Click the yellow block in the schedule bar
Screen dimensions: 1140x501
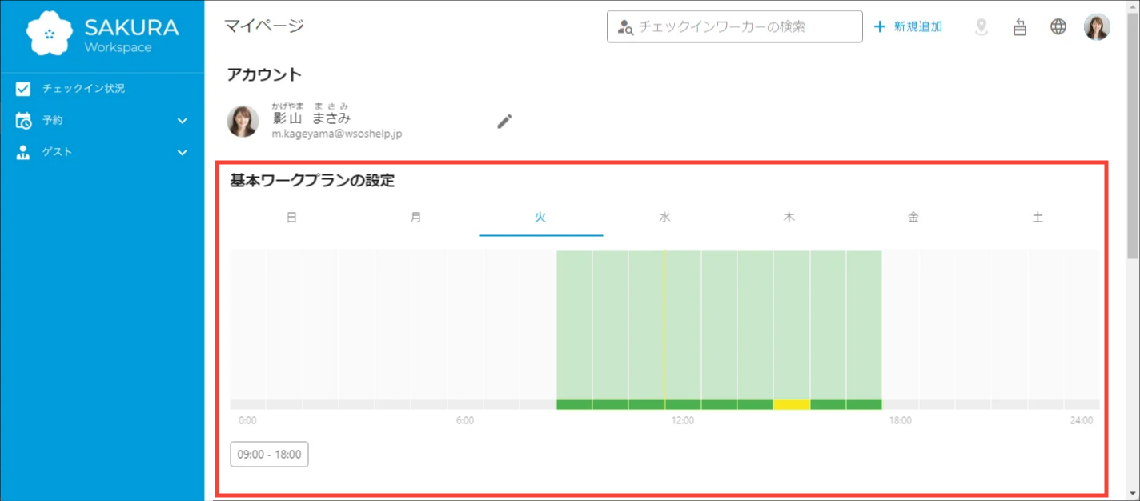tap(791, 404)
